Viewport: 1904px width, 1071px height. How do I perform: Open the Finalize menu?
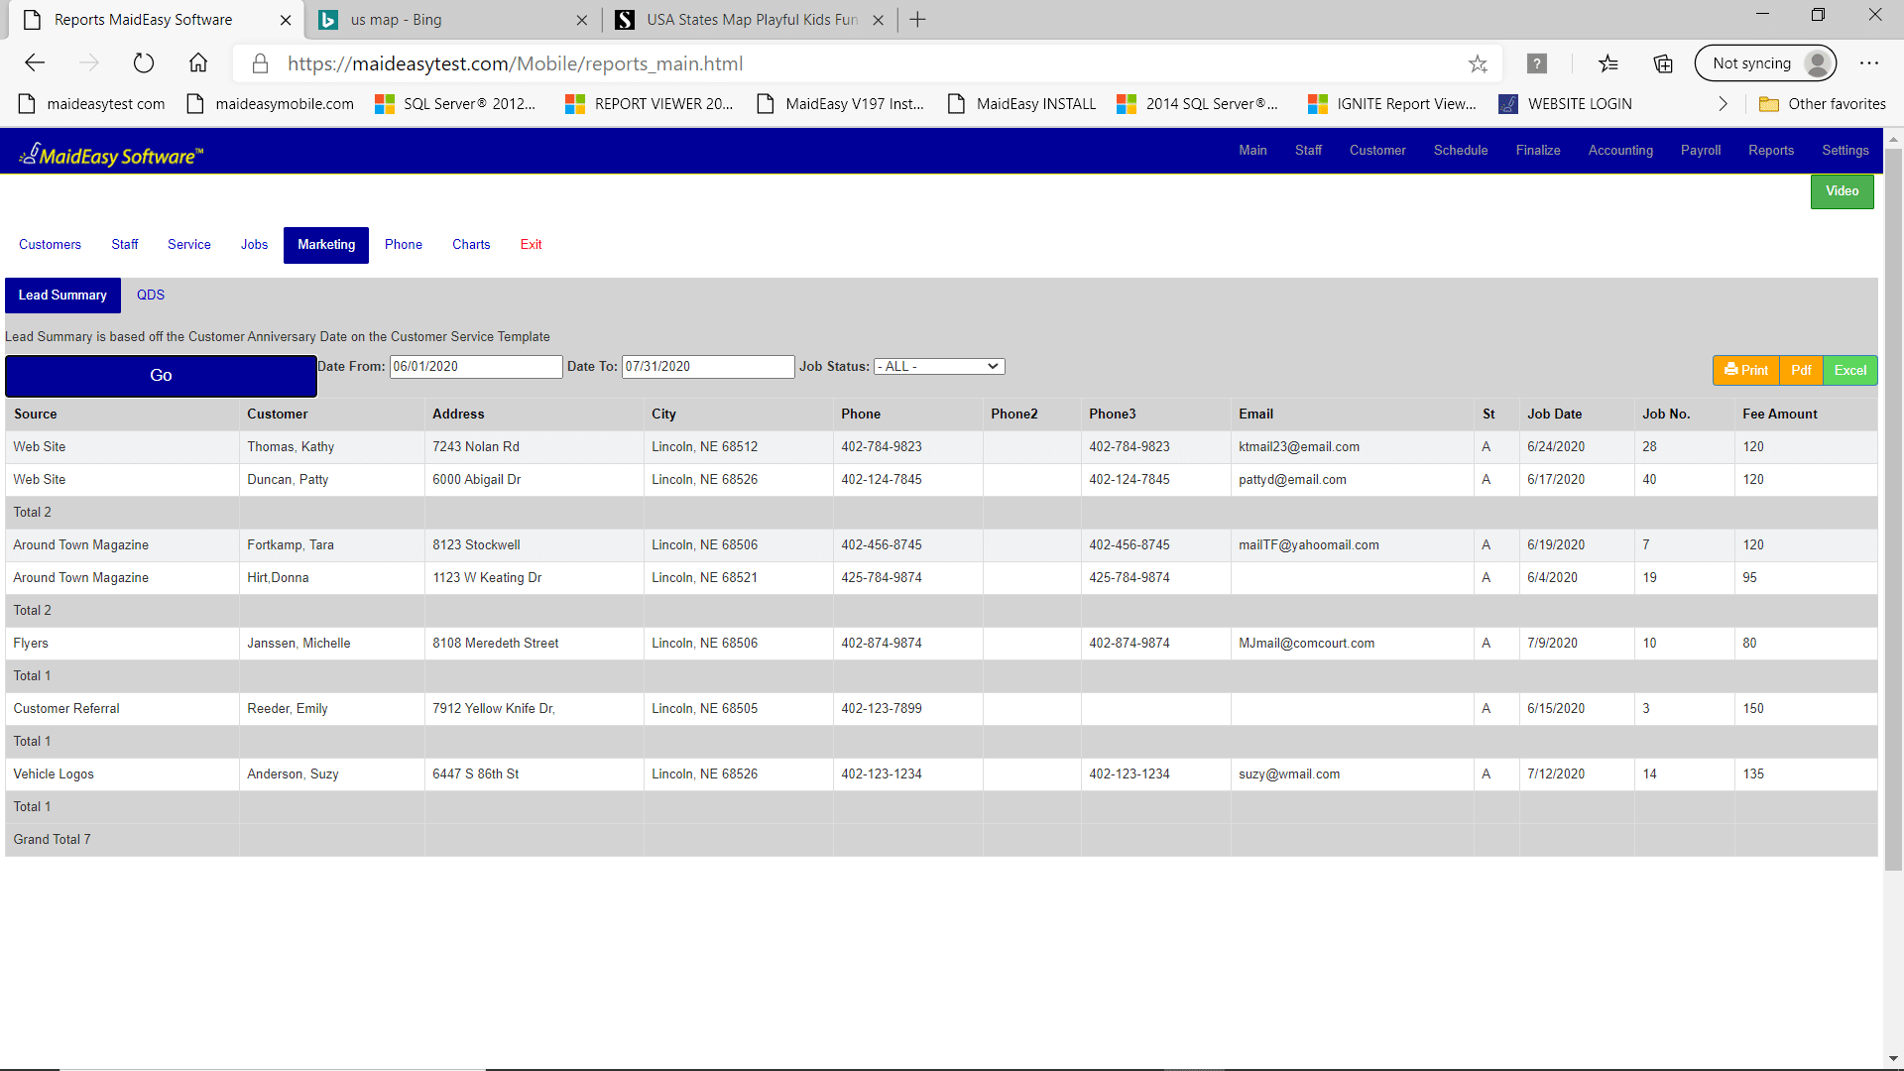tap(1538, 151)
